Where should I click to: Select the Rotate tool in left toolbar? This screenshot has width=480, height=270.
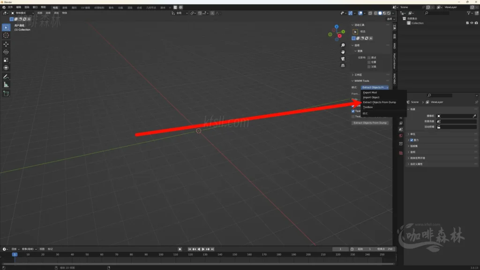point(6,52)
